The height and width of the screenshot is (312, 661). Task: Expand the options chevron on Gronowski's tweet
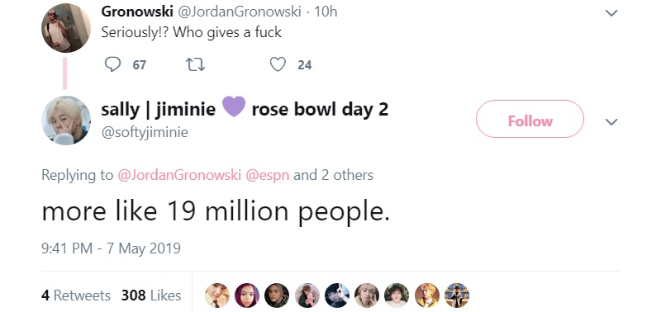point(611,13)
